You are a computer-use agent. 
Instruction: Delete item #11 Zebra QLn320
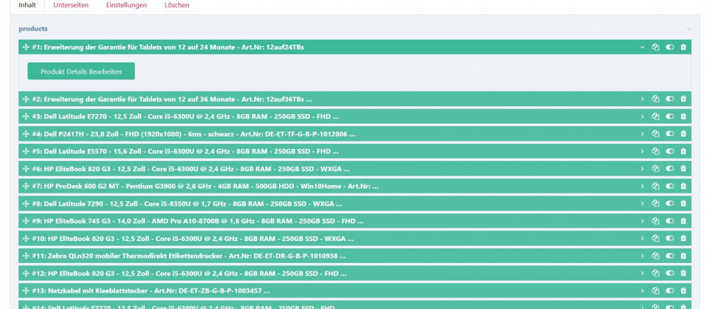click(683, 256)
